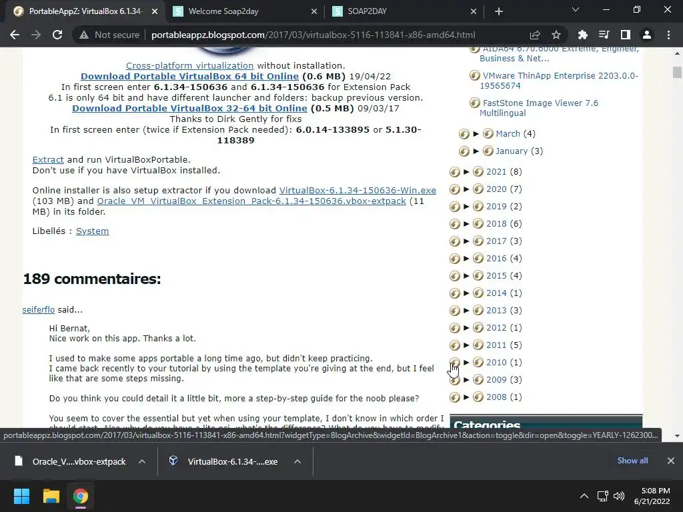Open seiferflo commenter profile link
The height and width of the screenshot is (512, 683).
click(x=38, y=309)
